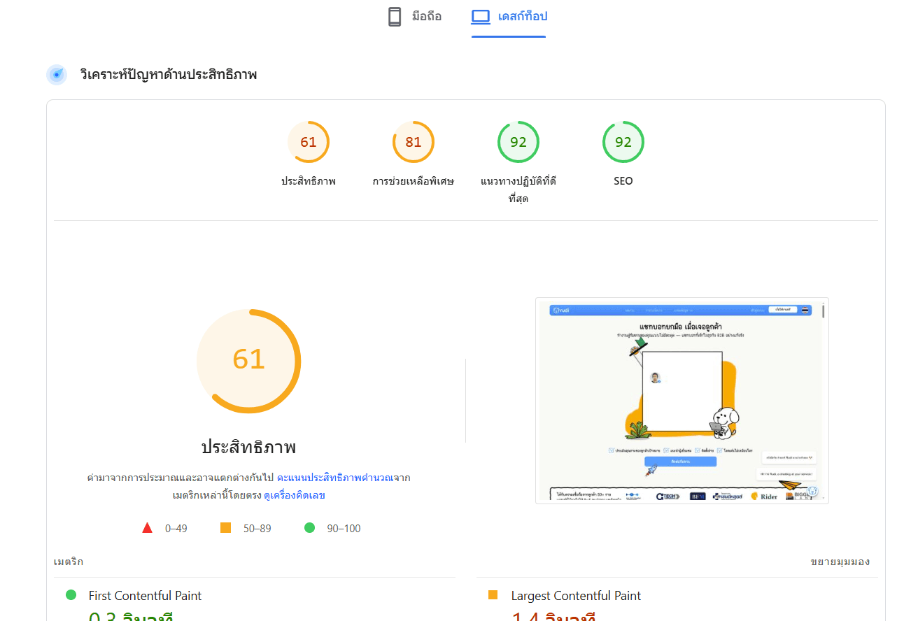Click the red triangle 0–49 legend icon
897x621 pixels.
(x=147, y=528)
